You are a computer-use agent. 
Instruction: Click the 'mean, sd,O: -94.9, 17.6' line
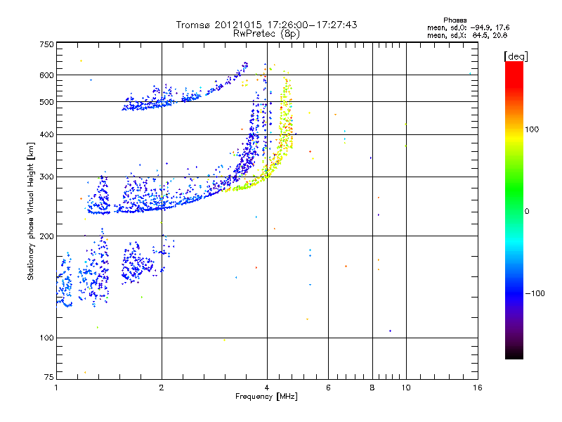pyautogui.click(x=468, y=27)
